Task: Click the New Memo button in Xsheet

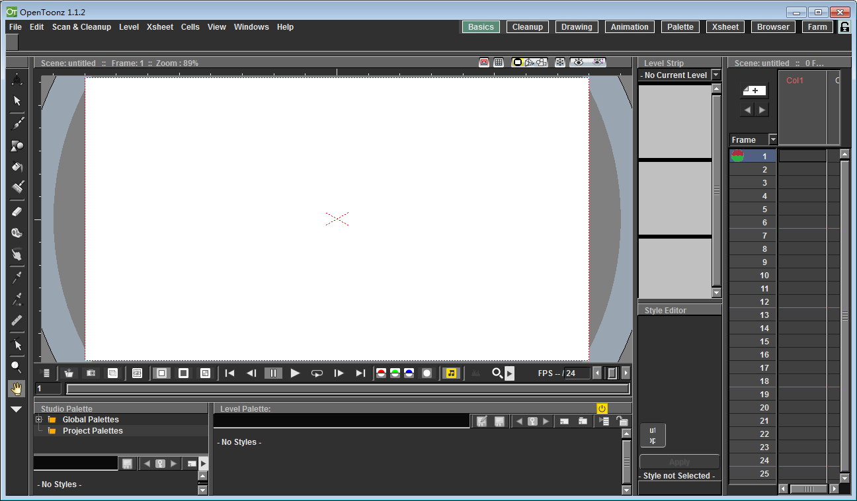Action: 754,91
